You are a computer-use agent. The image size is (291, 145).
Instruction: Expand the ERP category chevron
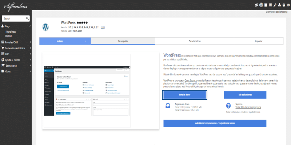[x=30, y=54]
